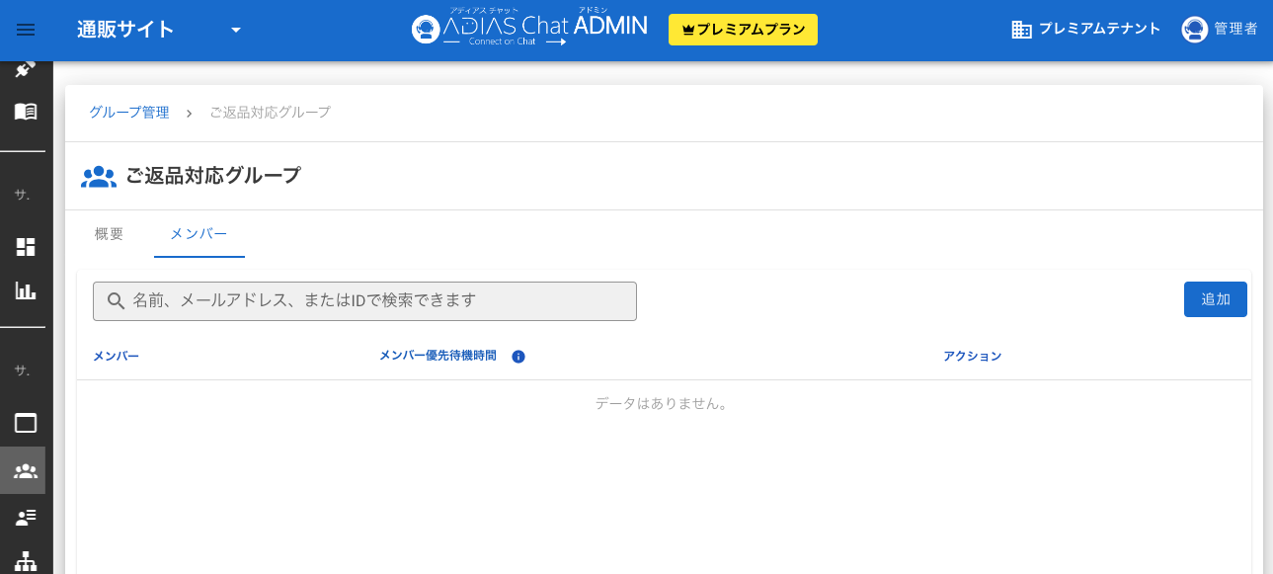Select the group management people icon
This screenshot has height=574, width=1273.
(26, 471)
